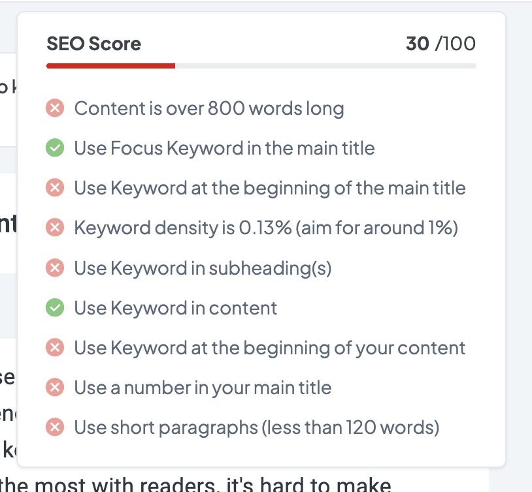Click the 'SEO Score' heading
532x492 pixels.
(94, 44)
